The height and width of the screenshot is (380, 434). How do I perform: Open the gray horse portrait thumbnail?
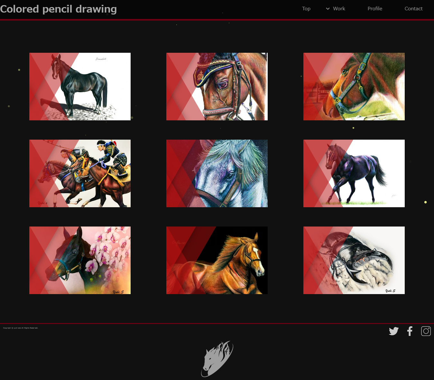(217, 173)
